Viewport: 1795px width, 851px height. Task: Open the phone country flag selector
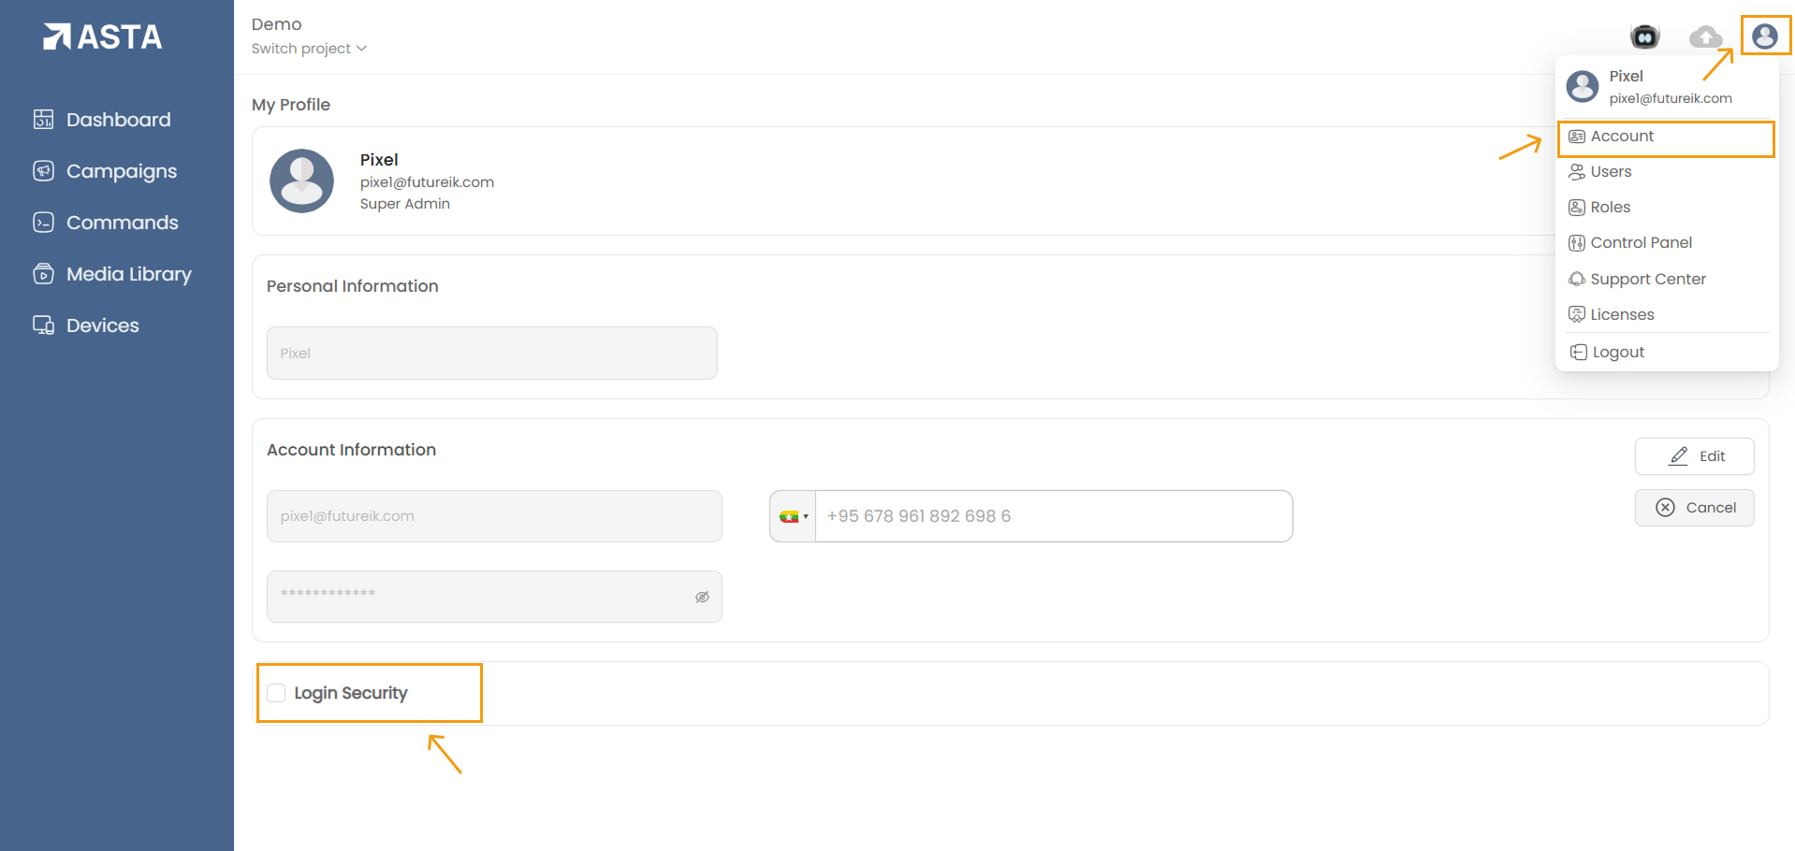point(793,516)
